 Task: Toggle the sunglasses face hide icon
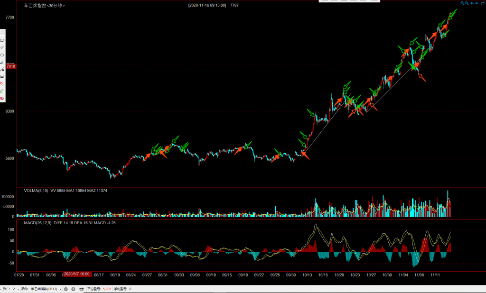(x=82, y=289)
